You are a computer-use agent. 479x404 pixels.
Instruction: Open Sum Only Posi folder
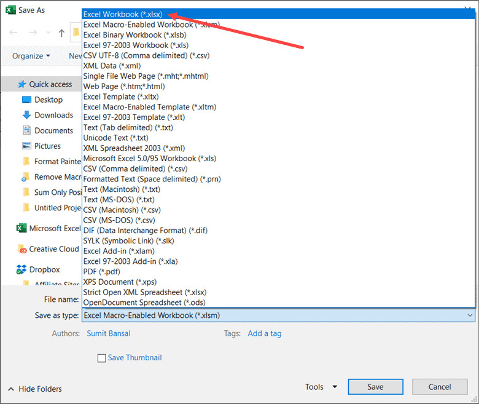pos(52,192)
